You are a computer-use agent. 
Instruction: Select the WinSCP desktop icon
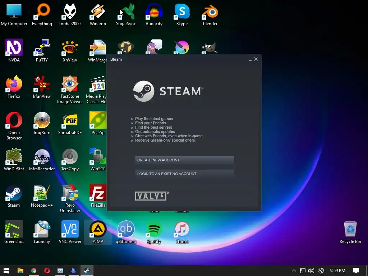(x=98, y=160)
